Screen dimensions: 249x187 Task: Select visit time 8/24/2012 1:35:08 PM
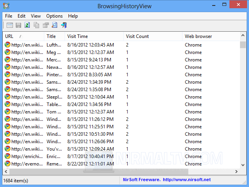tap(89, 90)
